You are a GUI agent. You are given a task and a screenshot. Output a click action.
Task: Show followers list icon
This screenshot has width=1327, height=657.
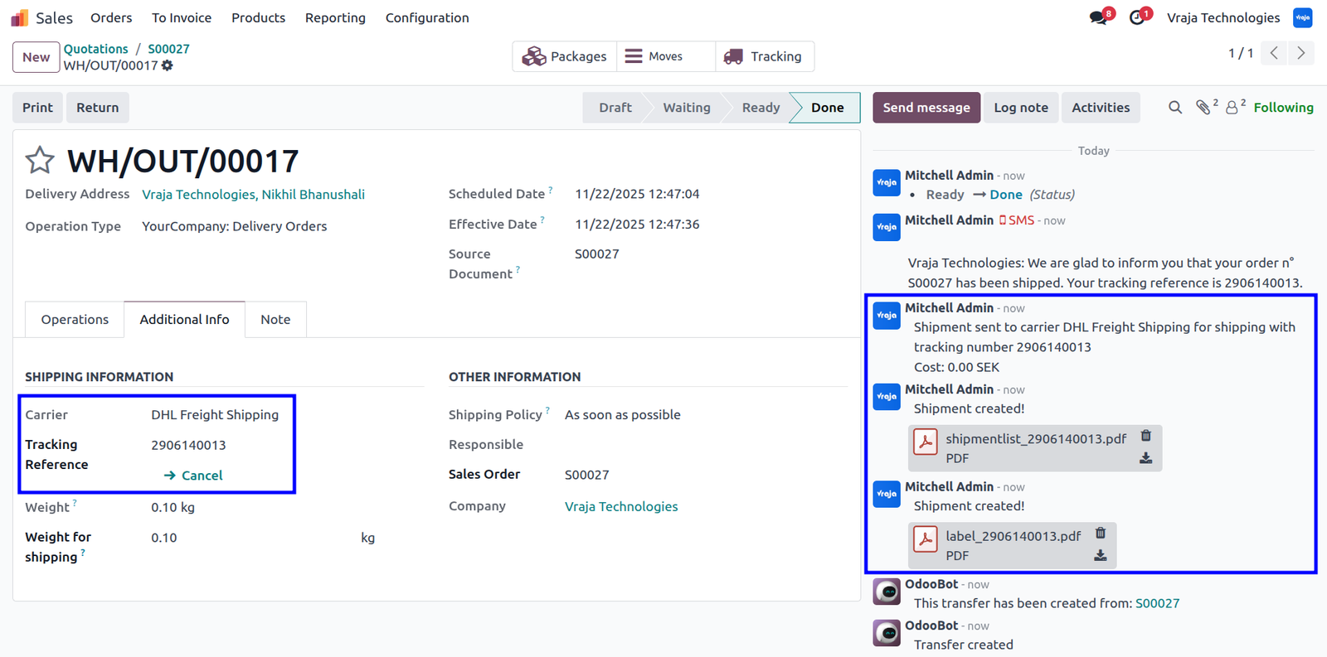click(x=1236, y=107)
